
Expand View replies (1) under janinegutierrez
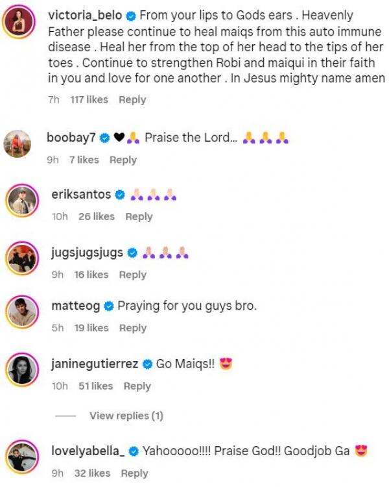(126, 416)
